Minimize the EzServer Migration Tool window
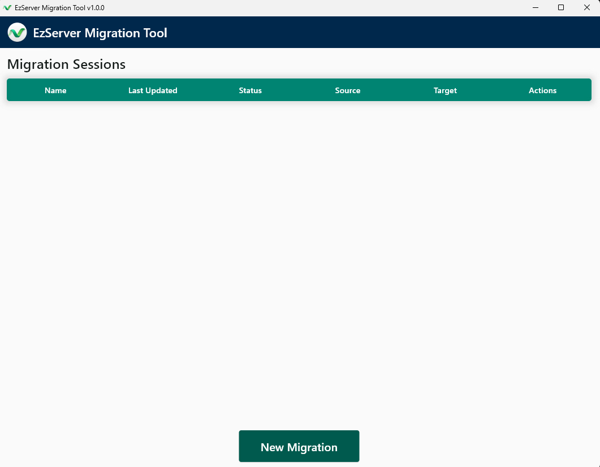600x467 pixels. 536,8
